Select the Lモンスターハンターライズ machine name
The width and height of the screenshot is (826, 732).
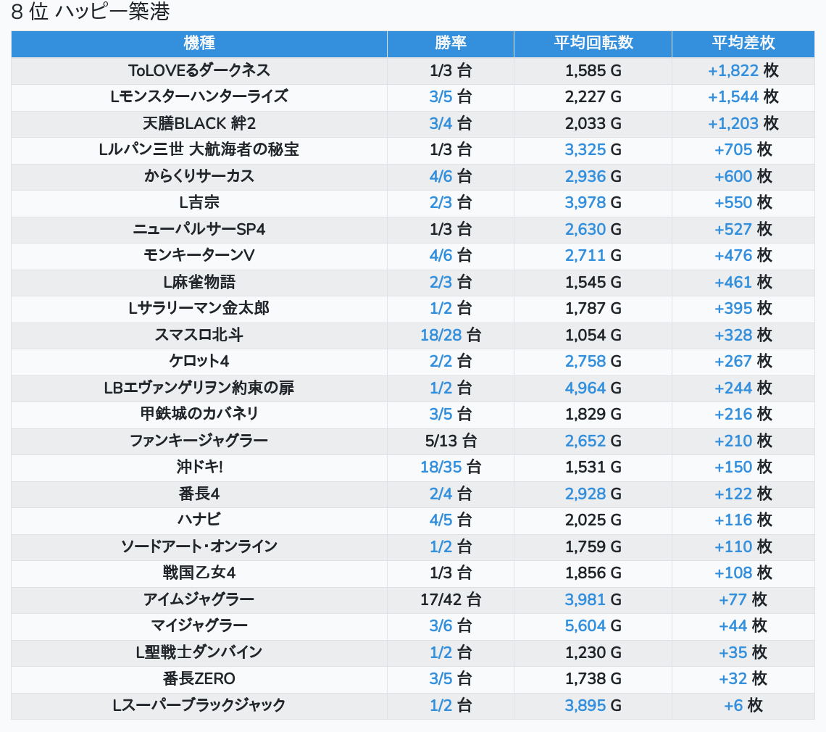tap(199, 97)
